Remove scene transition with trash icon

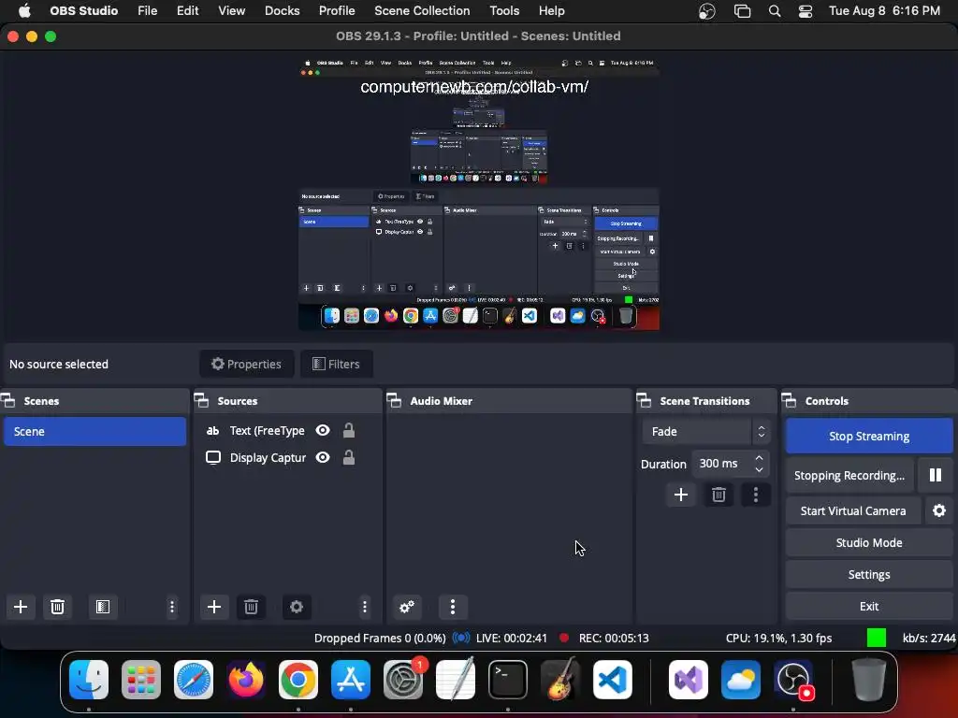pyautogui.click(x=718, y=495)
